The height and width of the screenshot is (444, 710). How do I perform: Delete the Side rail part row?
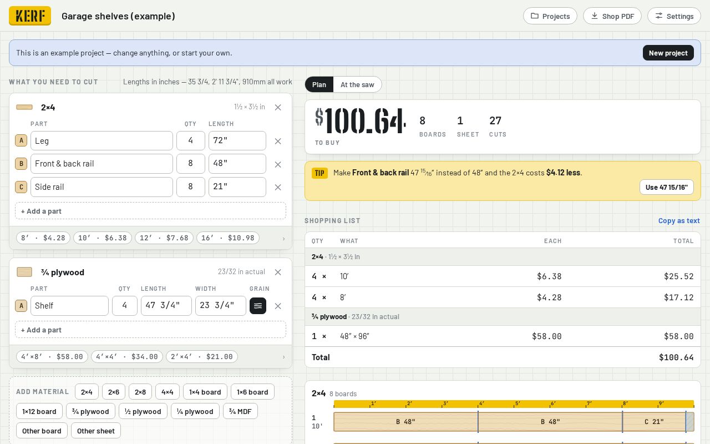click(278, 187)
